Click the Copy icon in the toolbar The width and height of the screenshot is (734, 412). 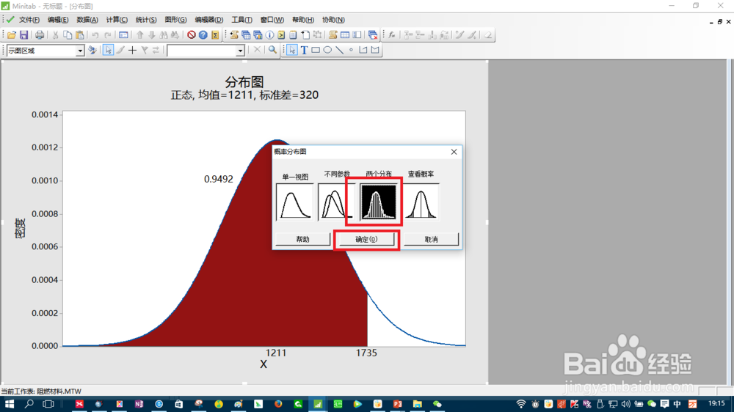[68, 35]
